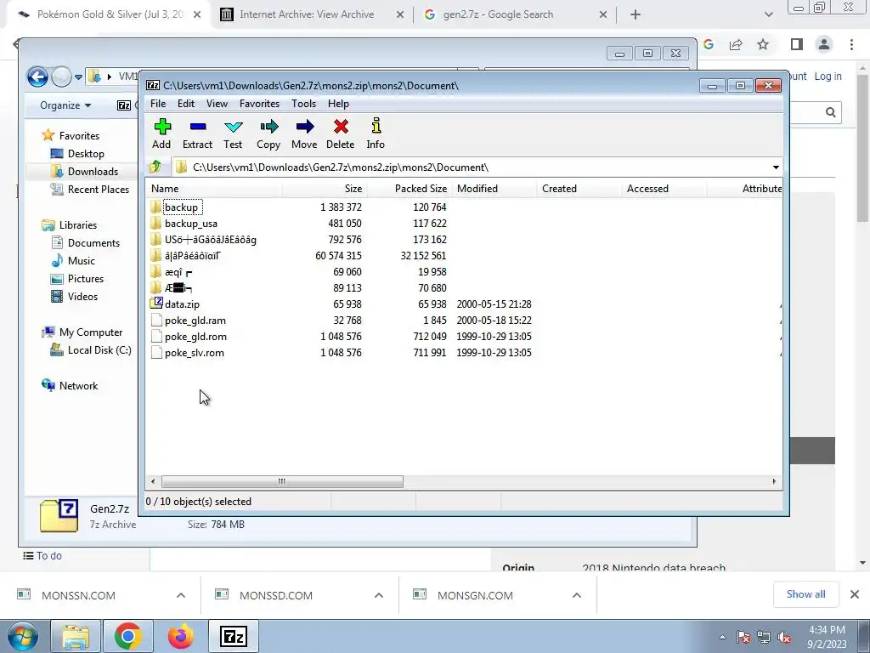Screen dimensions: 870x653
Task: Expand MONSSD.COM download options arrow
Action: [x=379, y=595]
